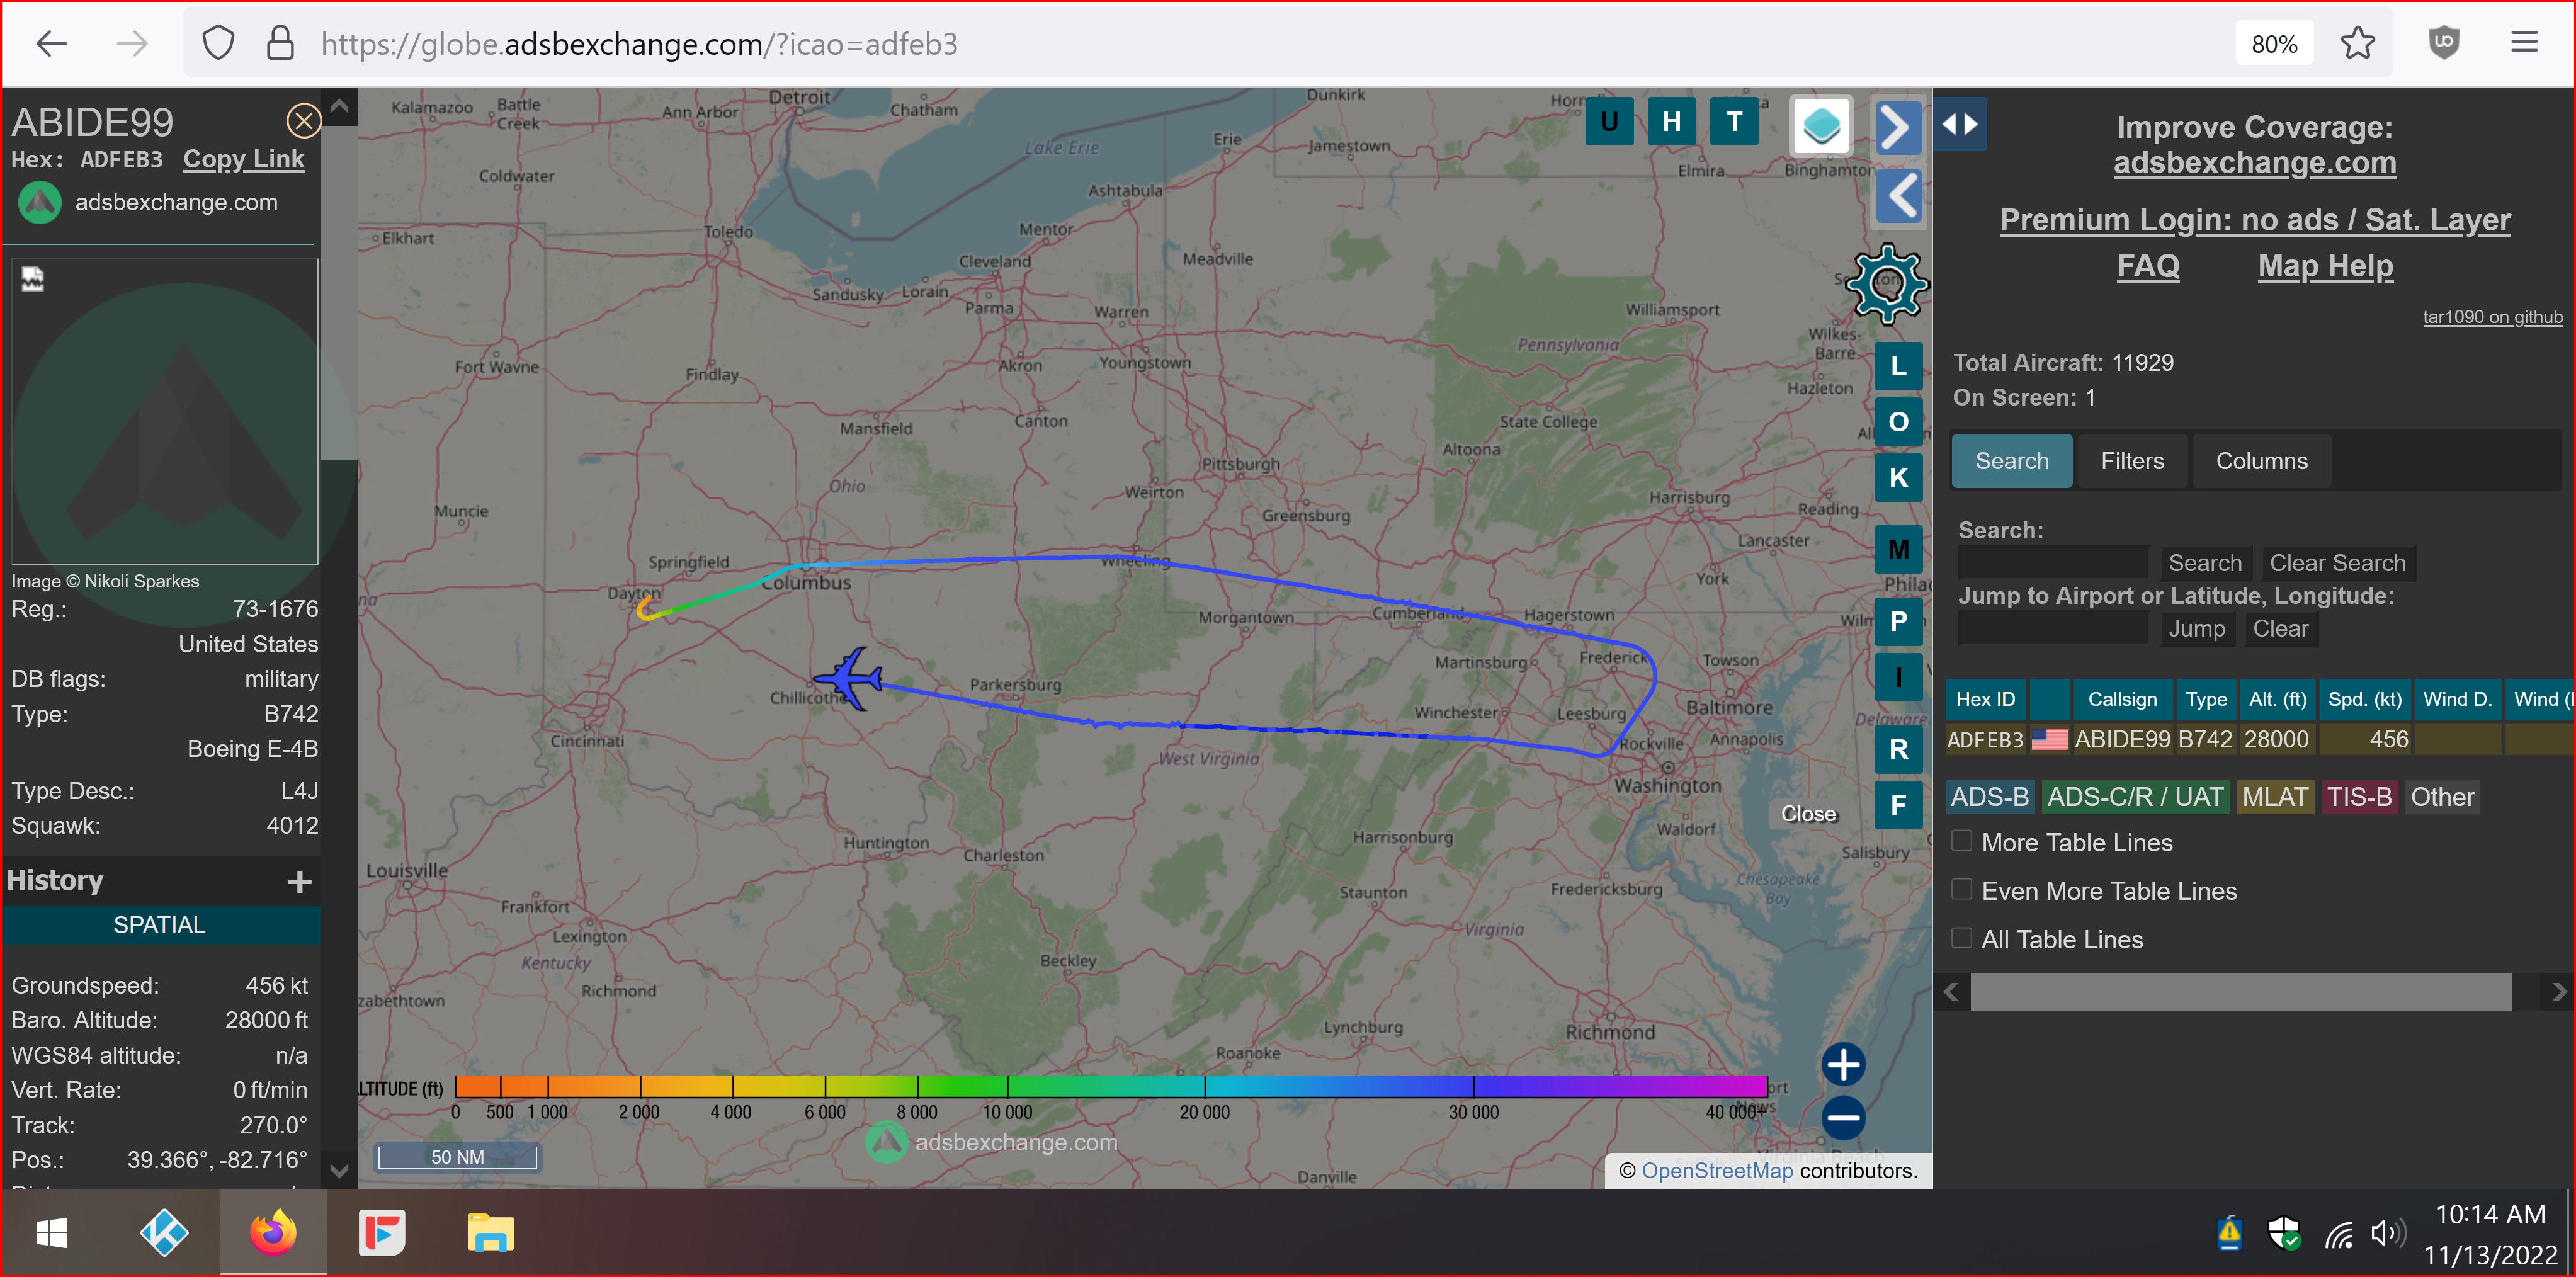Close the ABIDE99 aircraft info panel
Viewport: 2576px width, 1277px height.
303,121
